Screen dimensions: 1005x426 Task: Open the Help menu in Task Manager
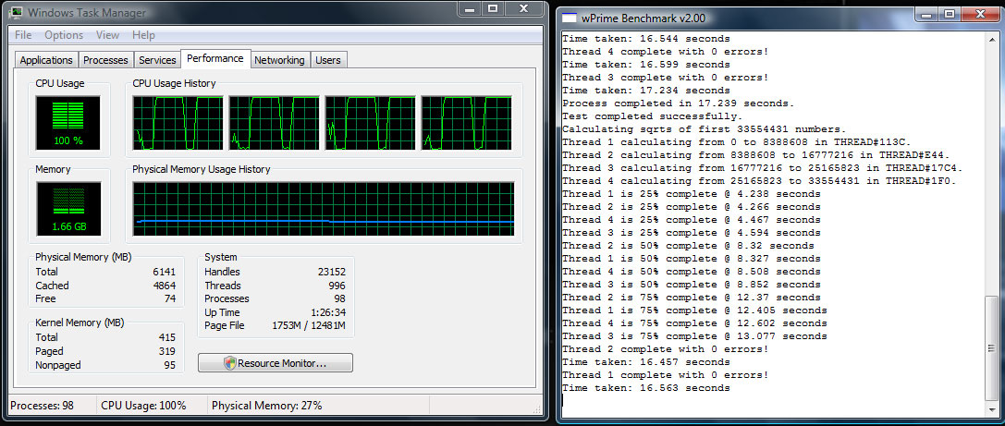[143, 35]
